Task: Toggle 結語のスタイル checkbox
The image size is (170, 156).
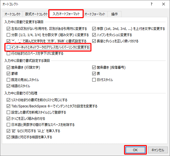Action: [8, 86]
